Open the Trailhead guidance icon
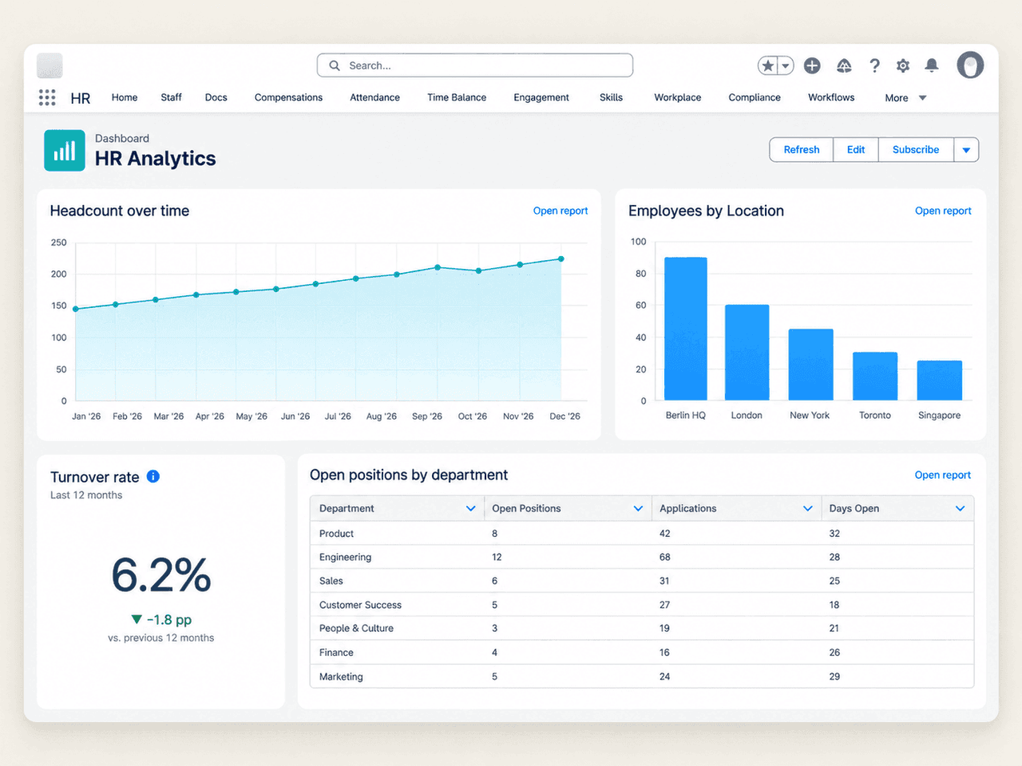Screen dimensions: 1022x766 click(844, 65)
